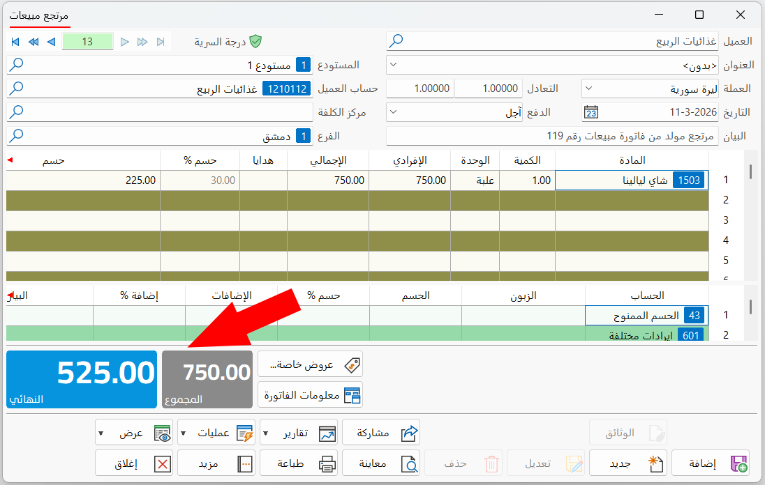Click the customer search magnifier icon
765x485 pixels.
point(396,41)
